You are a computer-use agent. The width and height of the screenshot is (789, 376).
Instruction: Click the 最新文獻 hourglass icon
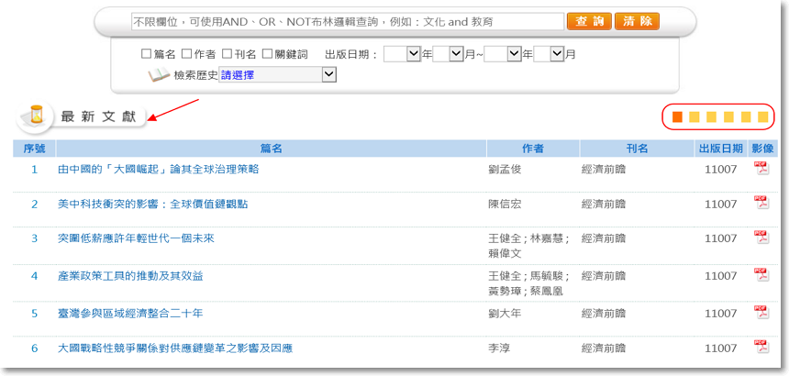[x=37, y=116]
